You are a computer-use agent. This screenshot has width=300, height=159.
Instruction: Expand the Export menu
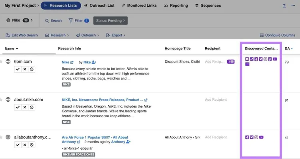coord(116,35)
